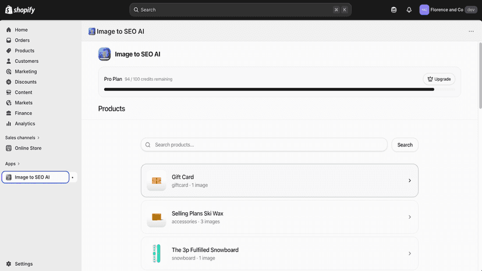Open Selling Plans Ski Wax product
Image resolution: width=482 pixels, height=271 pixels.
(279, 217)
